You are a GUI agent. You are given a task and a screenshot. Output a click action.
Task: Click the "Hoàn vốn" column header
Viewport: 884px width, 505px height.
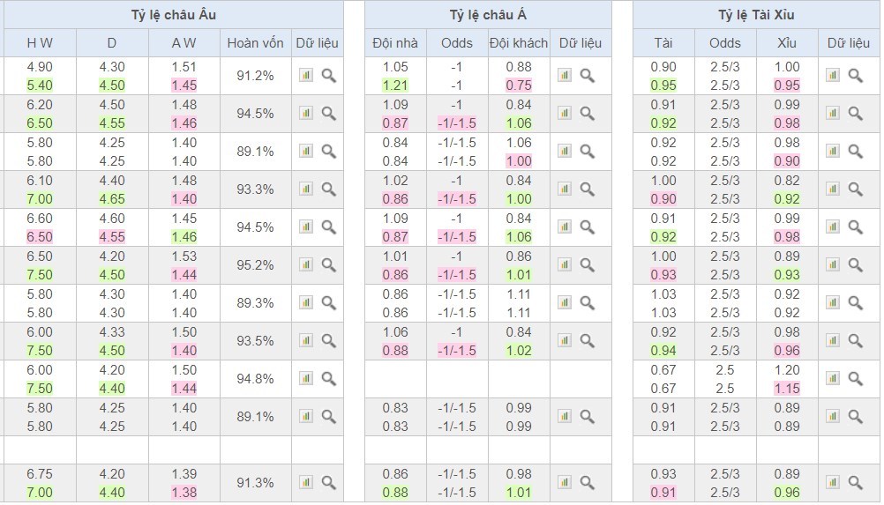click(x=255, y=43)
